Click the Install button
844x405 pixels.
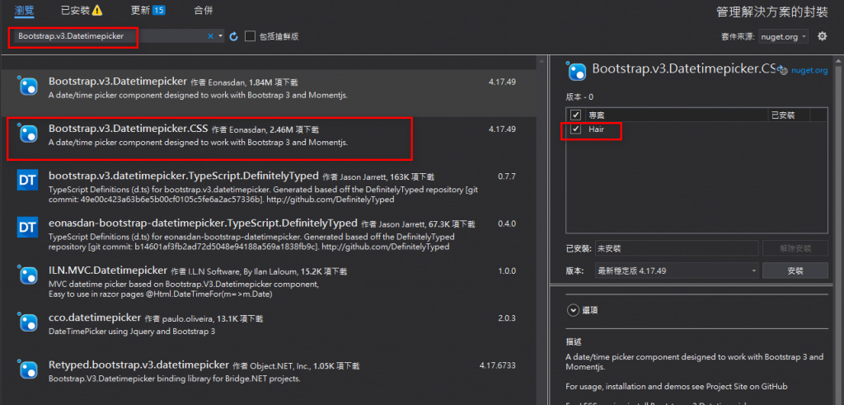(x=795, y=271)
